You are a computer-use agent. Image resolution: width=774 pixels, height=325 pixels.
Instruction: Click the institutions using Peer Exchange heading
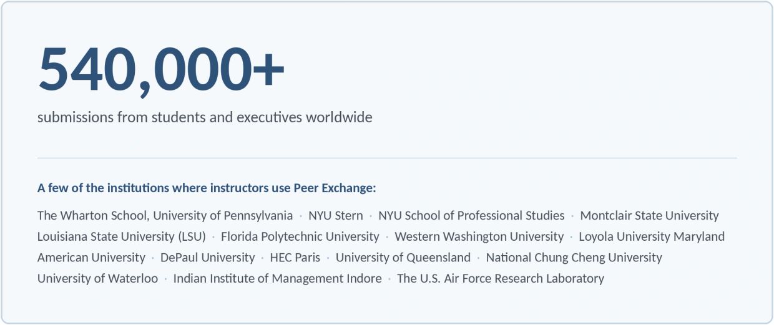click(207, 188)
